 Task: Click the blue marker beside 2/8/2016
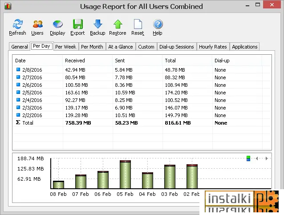18,69
